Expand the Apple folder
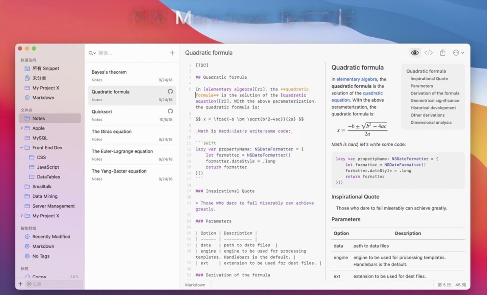The width and height of the screenshot is (487, 295). pyautogui.click(x=21, y=128)
